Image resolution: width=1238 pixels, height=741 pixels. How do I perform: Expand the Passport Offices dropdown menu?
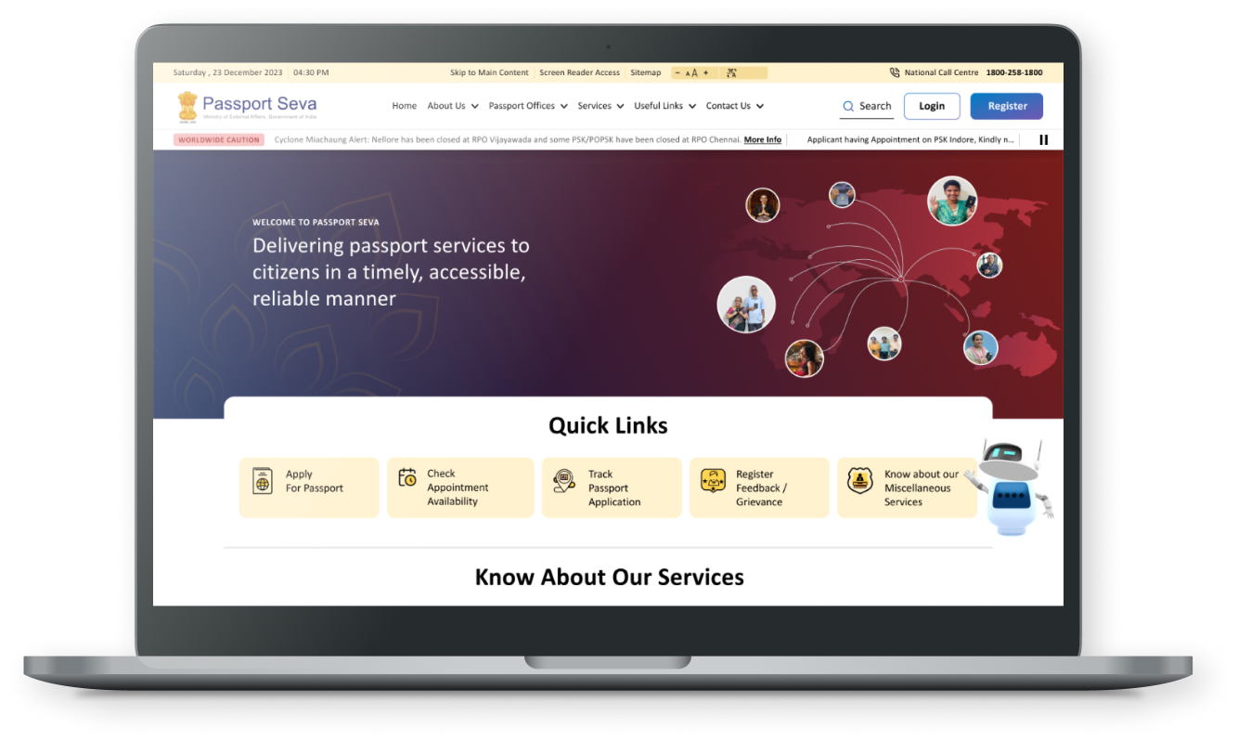pos(528,106)
